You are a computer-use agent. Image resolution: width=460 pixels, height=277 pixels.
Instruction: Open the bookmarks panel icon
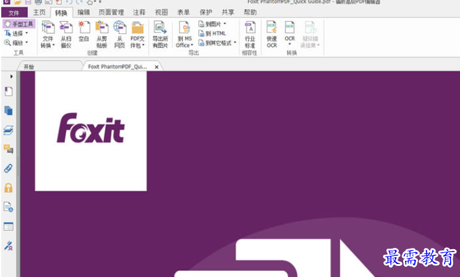(9, 92)
